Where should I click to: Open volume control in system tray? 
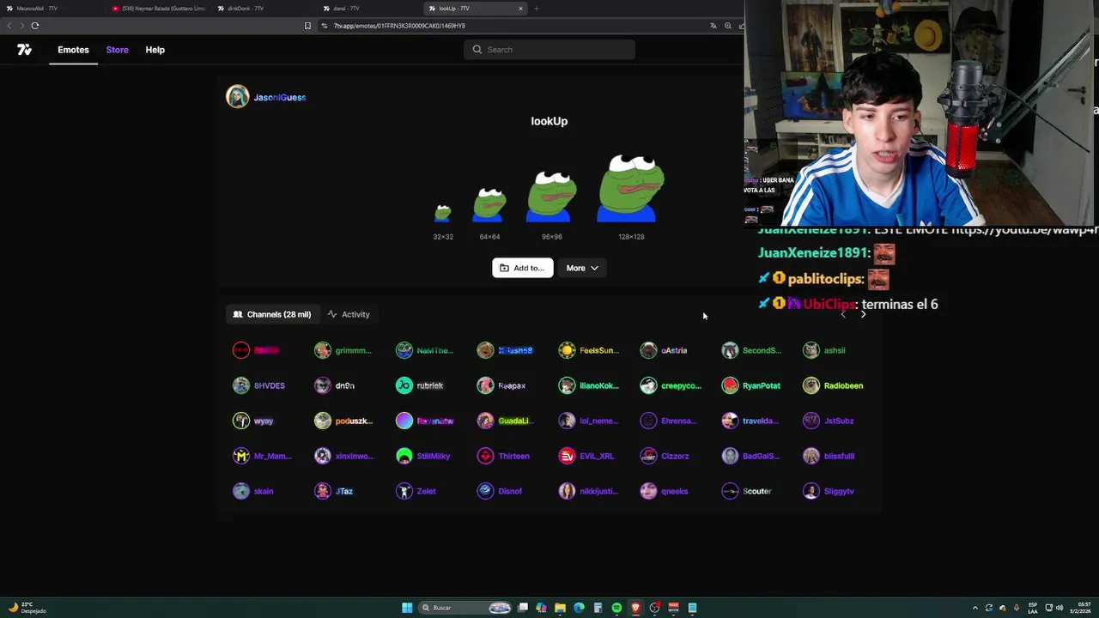point(1060,608)
